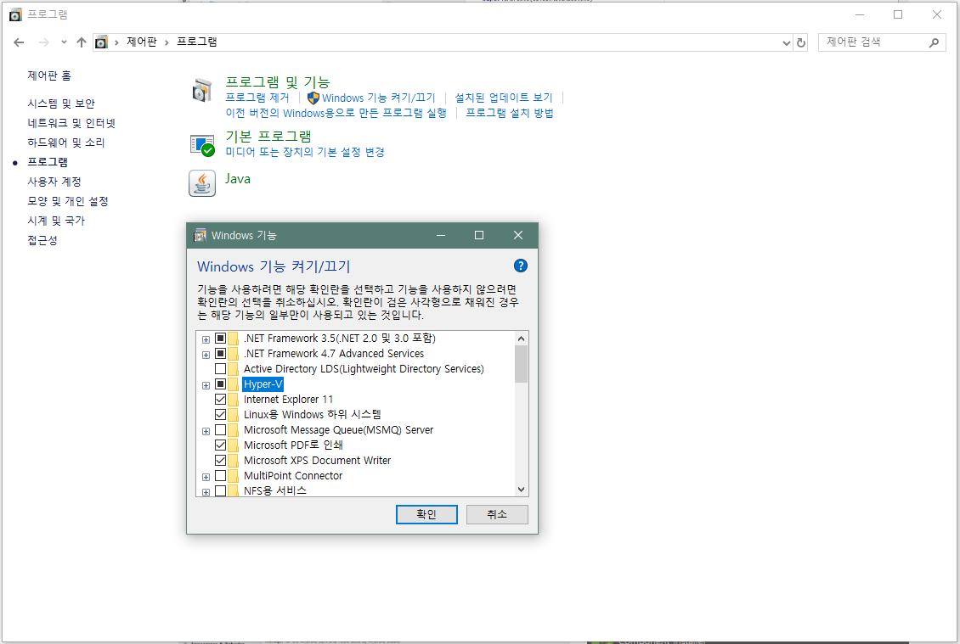Click the Programs and Features icon
960x644 pixels.
pos(202,90)
